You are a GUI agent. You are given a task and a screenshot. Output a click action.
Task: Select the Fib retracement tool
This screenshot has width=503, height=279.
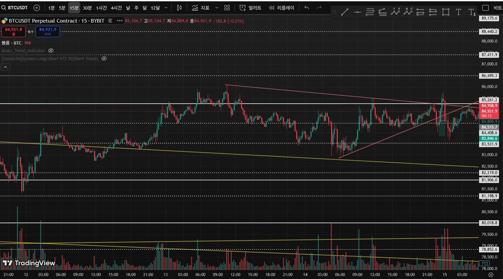(x=370, y=12)
